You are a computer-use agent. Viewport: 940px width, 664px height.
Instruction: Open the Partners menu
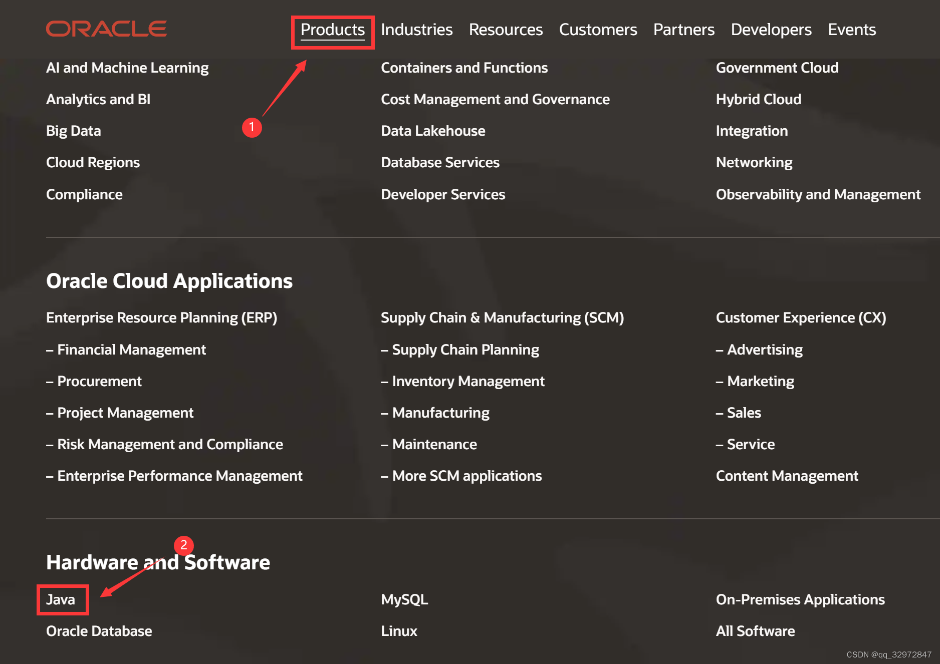click(683, 30)
